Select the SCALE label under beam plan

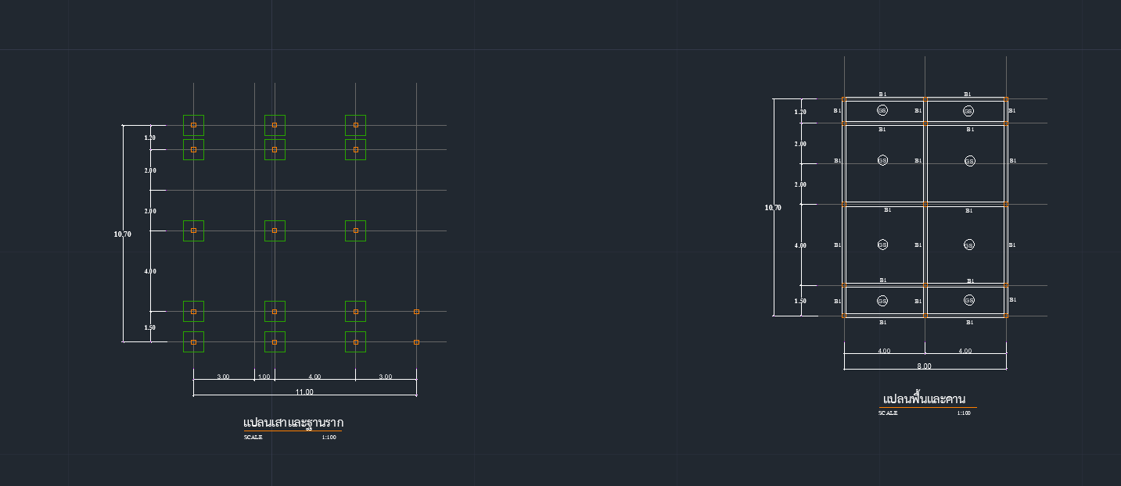[888, 413]
